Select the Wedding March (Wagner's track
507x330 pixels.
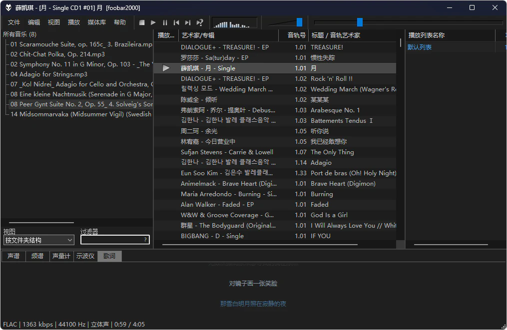pos(275,89)
